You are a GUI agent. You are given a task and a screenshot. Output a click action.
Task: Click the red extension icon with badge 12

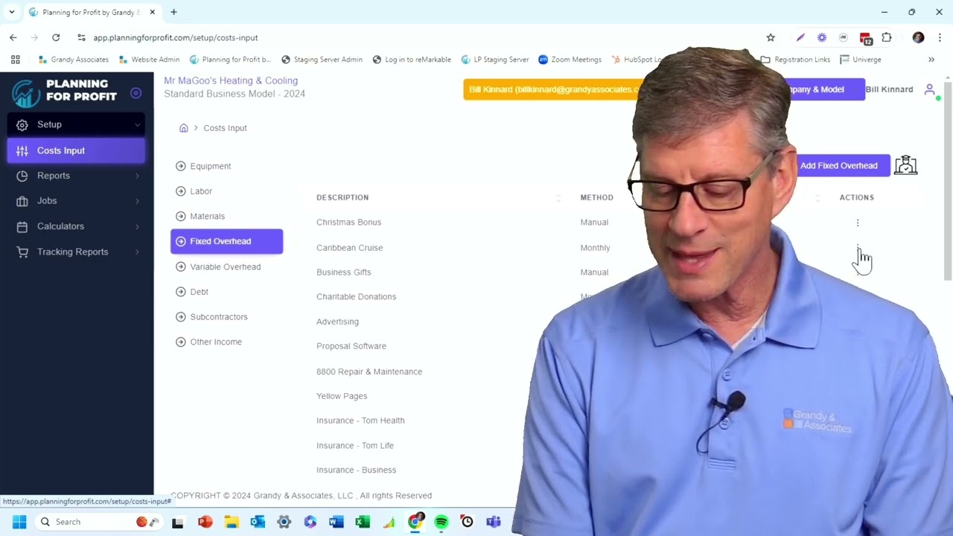[865, 38]
